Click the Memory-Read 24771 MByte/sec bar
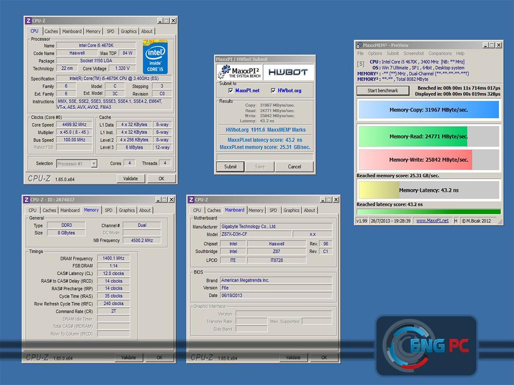Viewport: 514px width, 385px height. [x=429, y=136]
